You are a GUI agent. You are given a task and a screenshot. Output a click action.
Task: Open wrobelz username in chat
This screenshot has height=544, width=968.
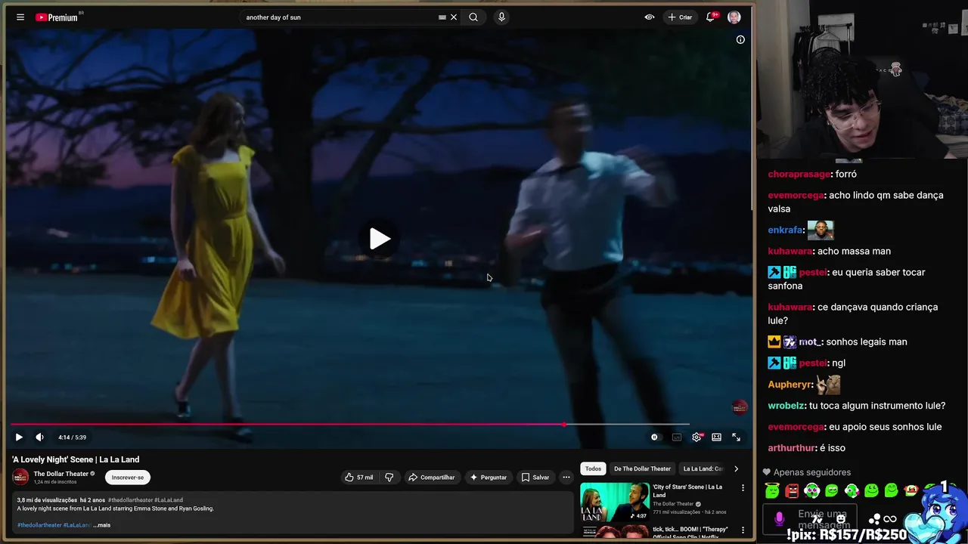click(x=789, y=406)
